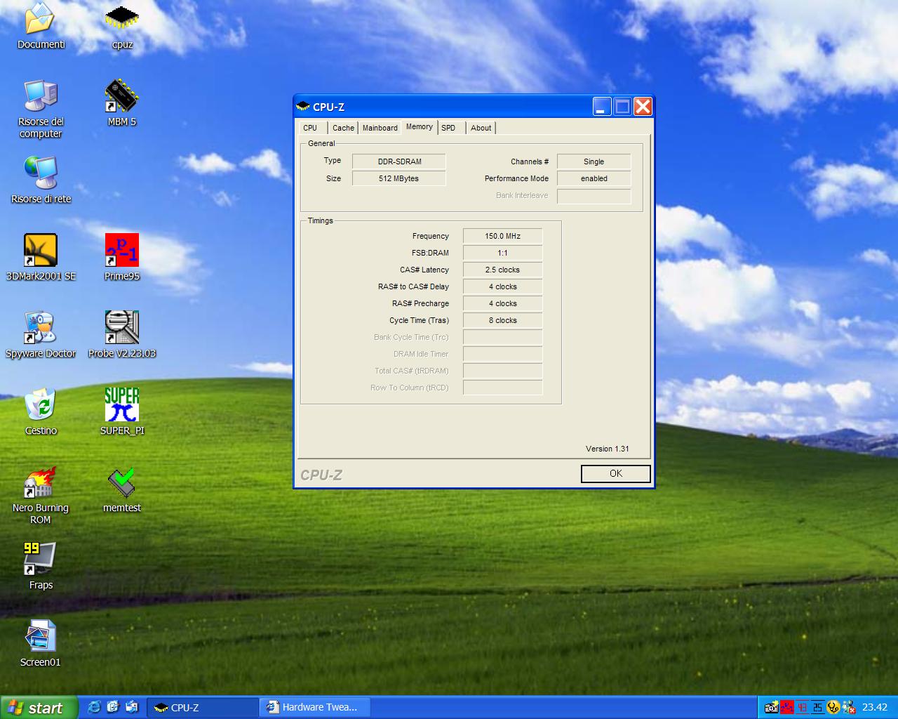The width and height of the screenshot is (898, 719).
Task: Open the About tab
Action: pos(481,128)
